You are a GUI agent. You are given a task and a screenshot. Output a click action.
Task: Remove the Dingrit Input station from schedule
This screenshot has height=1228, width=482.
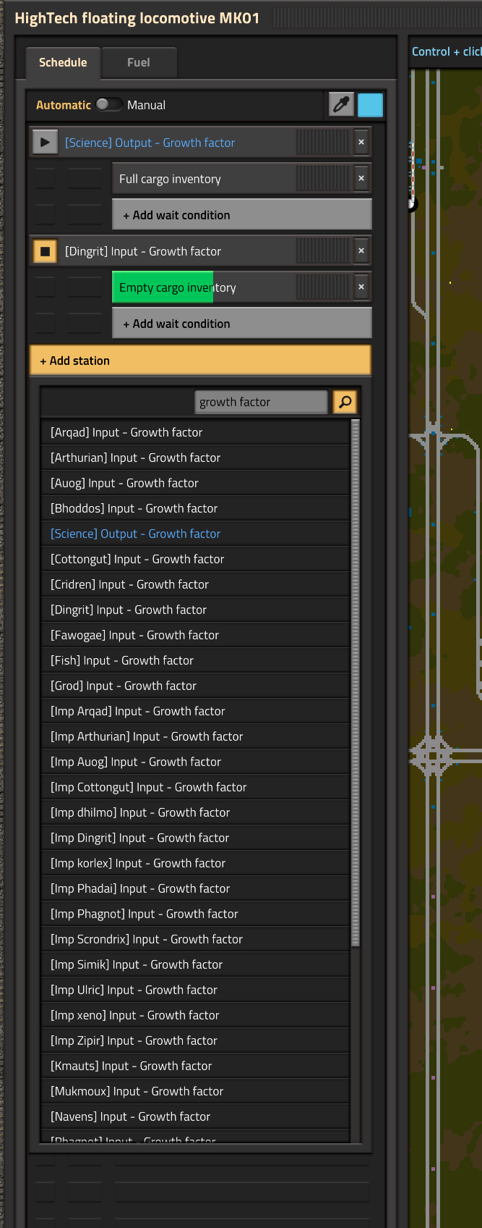pyautogui.click(x=361, y=251)
